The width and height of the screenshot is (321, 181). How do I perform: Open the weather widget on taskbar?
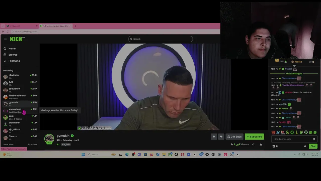point(8,154)
